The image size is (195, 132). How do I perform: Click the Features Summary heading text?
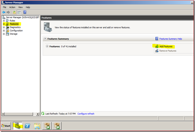click(58, 39)
